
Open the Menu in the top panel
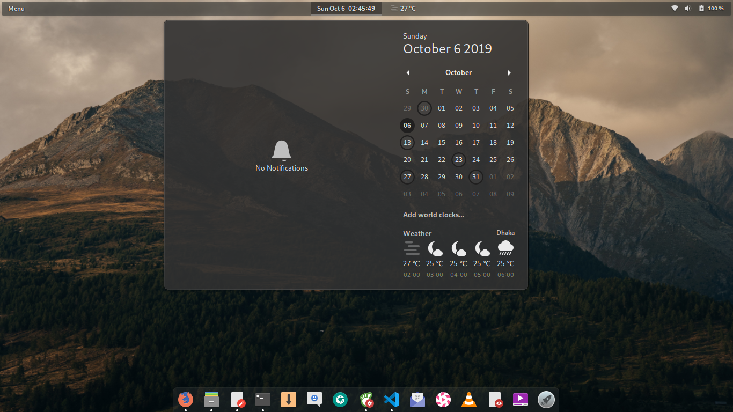pos(16,8)
